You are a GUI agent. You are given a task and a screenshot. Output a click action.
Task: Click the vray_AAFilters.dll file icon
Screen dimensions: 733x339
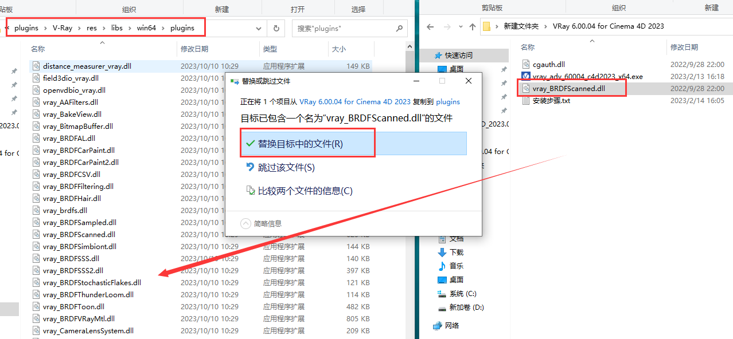[x=36, y=102]
